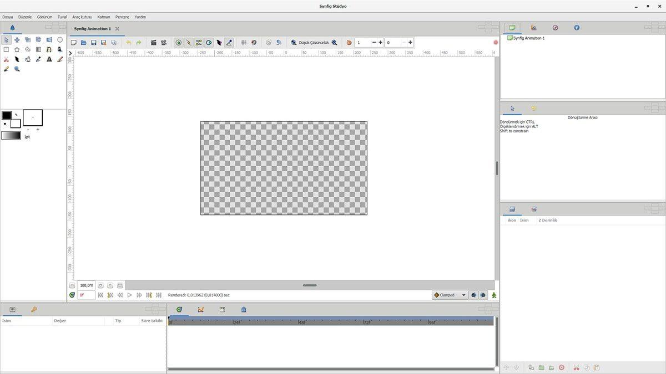Toggle the canvas grid display
Image resolution: width=666 pixels, height=374 pixels.
pyautogui.click(x=244, y=42)
